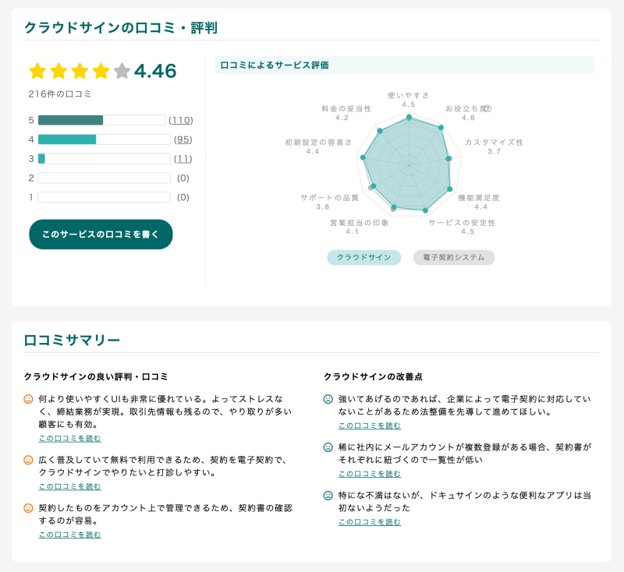
Task: Click the 216件の口コミ count text
Action: coord(60,94)
